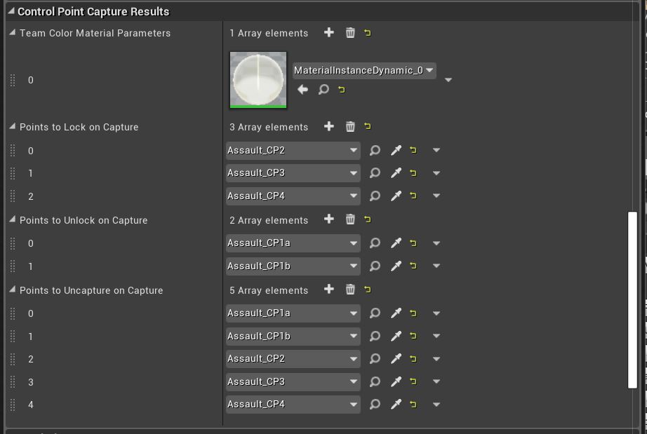
Task: Collapse Team Color Material Parameters array
Action: [13, 32]
